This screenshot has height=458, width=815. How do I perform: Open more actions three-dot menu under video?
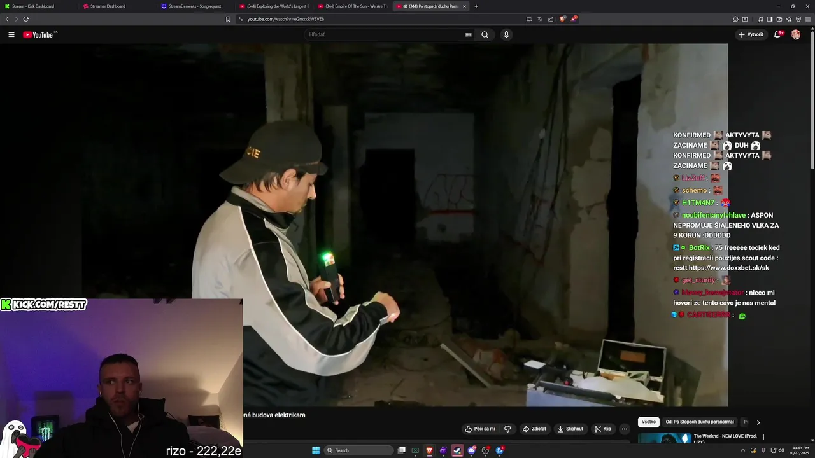tap(625, 429)
